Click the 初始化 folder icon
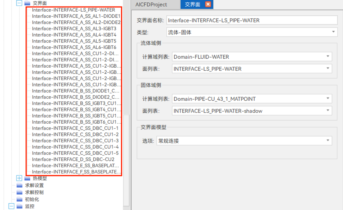The width and height of the screenshot is (343, 210). [x=20, y=199]
